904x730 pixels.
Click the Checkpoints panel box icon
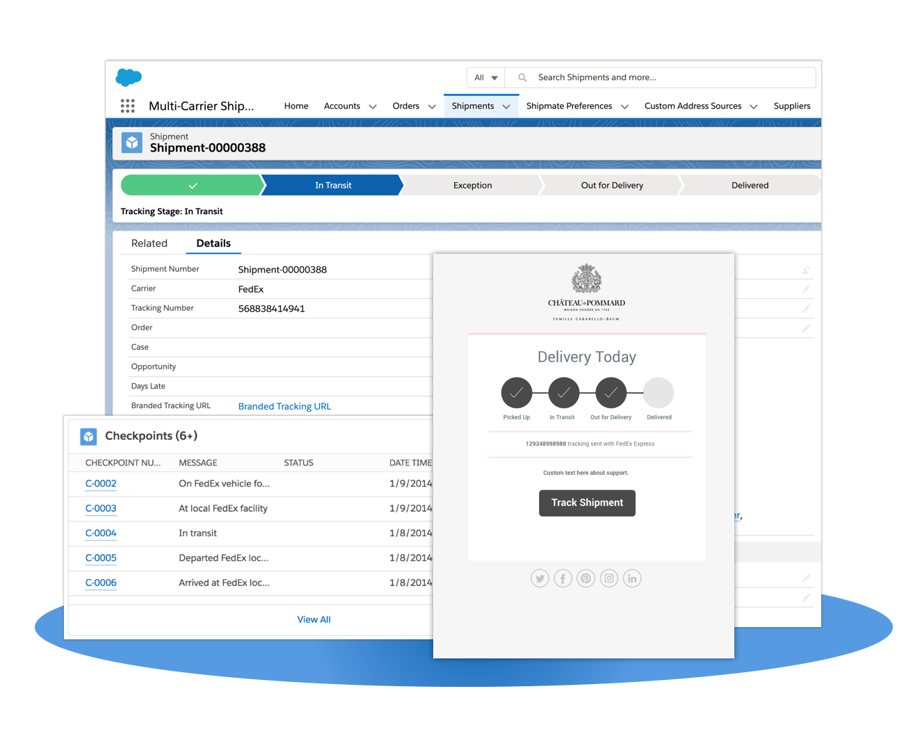(88, 436)
